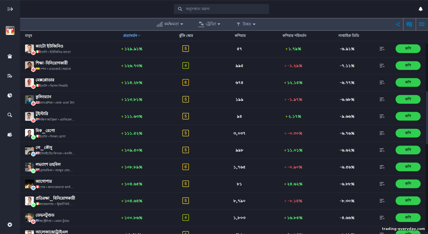428x234 pixels.
Task: Switch to grid view layout
Action: click(x=421, y=24)
